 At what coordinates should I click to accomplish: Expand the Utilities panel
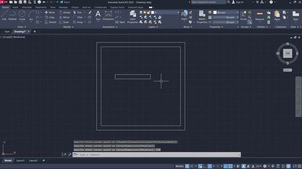pos(262,27)
